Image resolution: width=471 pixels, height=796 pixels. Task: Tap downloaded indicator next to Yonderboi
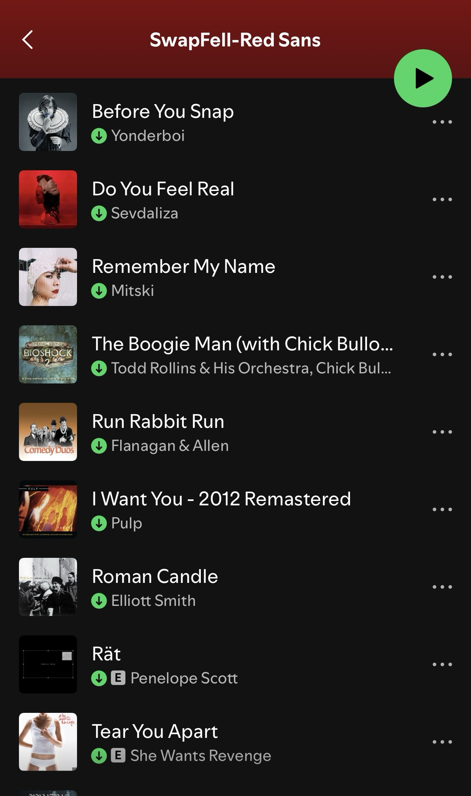(99, 136)
